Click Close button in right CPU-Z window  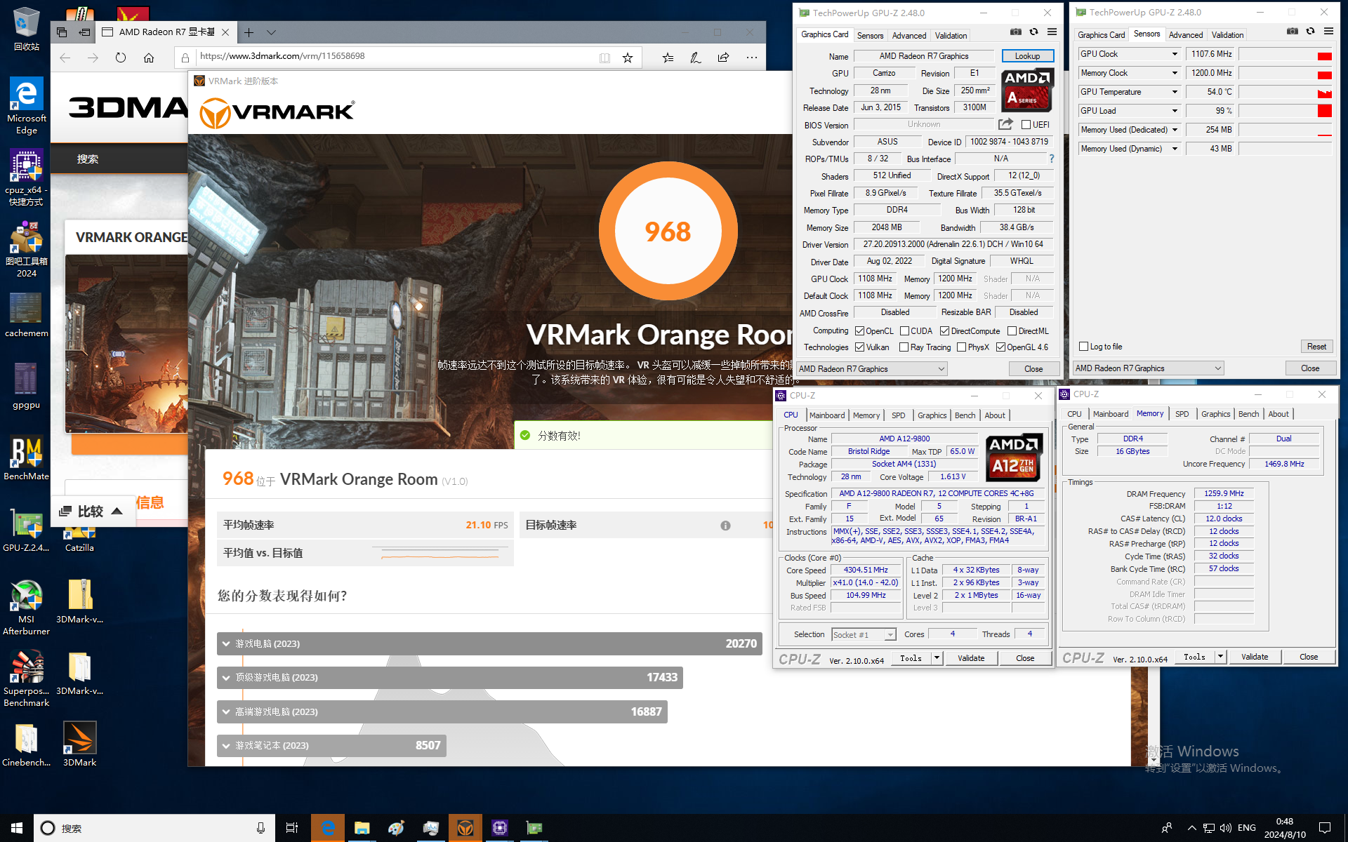coord(1309,657)
